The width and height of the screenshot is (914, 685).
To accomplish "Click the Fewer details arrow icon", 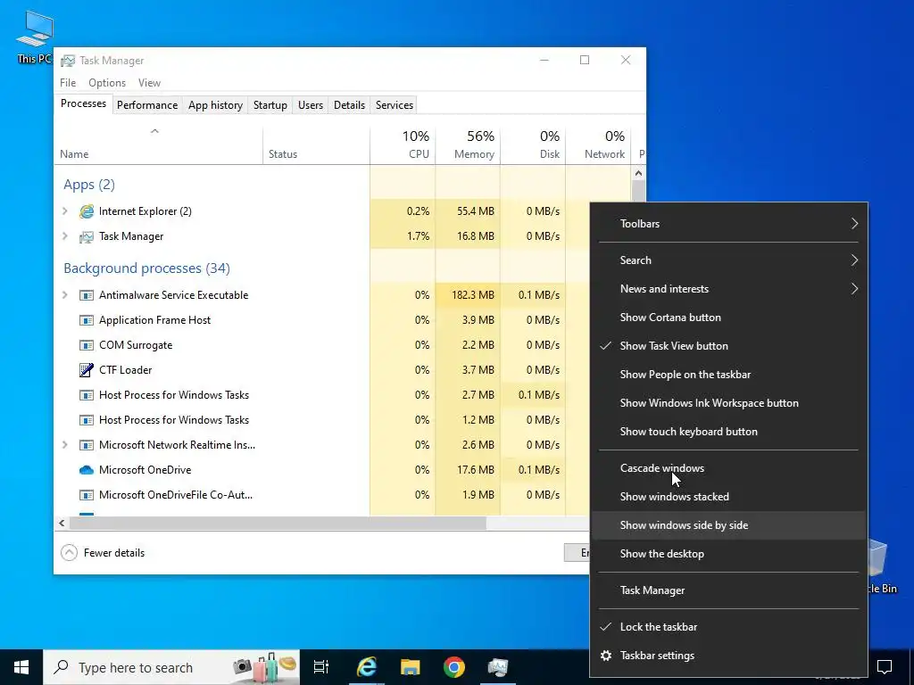I will pyautogui.click(x=69, y=553).
